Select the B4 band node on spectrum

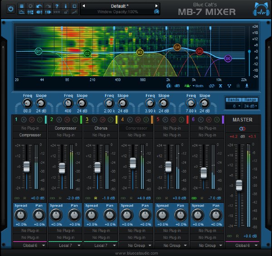click(177, 47)
